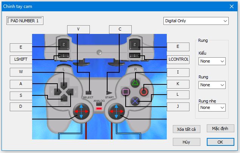Image resolution: width=240 pixels, height=153 pixels.
Task: Select the I key field for triangle
Action: [x=178, y=72]
